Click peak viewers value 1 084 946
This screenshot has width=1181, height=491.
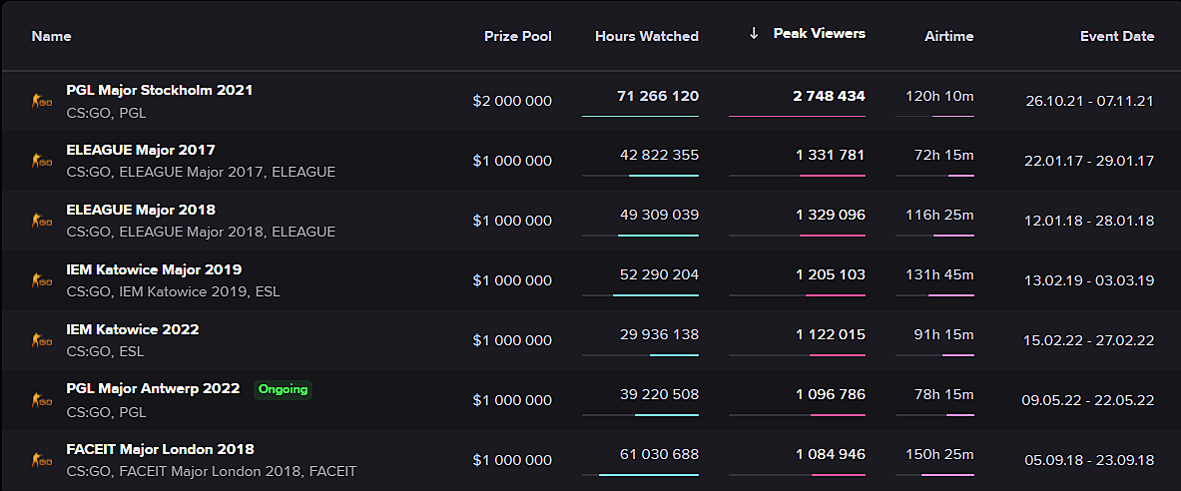830,454
